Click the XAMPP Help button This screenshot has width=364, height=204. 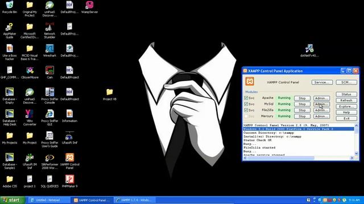(346, 112)
